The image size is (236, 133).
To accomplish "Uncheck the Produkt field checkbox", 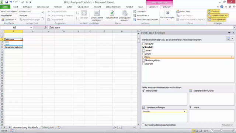I will coord(143,47).
